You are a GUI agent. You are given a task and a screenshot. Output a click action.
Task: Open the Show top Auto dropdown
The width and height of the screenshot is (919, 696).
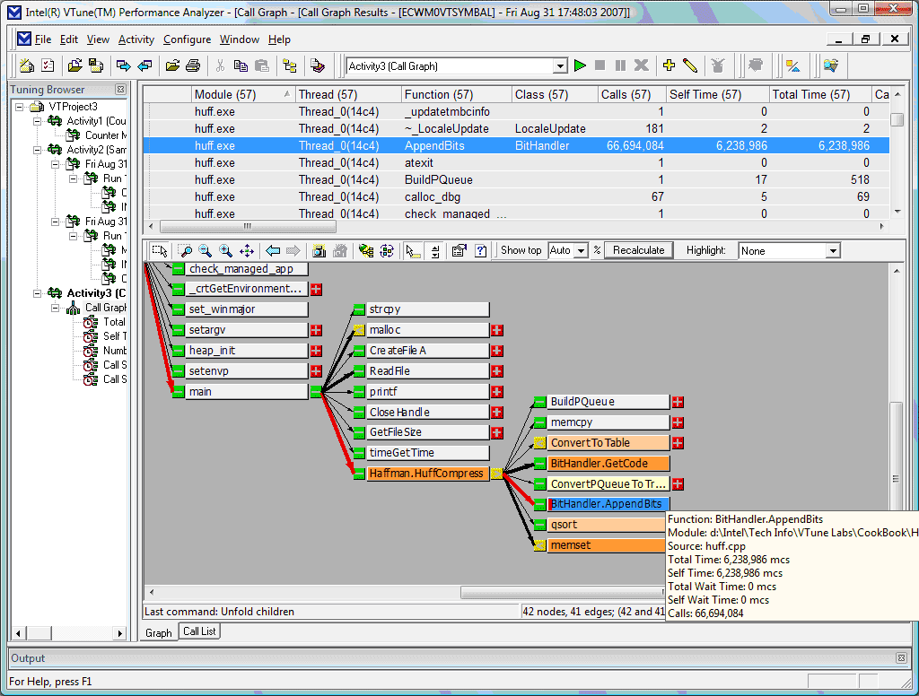pyautogui.click(x=581, y=251)
